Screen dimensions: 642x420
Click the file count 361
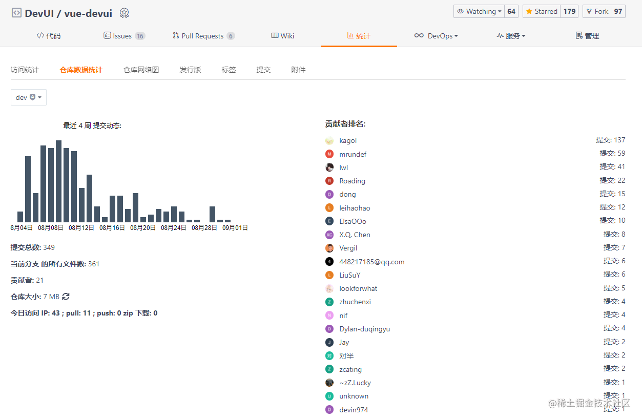94,264
